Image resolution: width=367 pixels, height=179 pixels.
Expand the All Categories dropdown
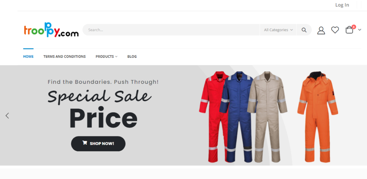[278, 30]
